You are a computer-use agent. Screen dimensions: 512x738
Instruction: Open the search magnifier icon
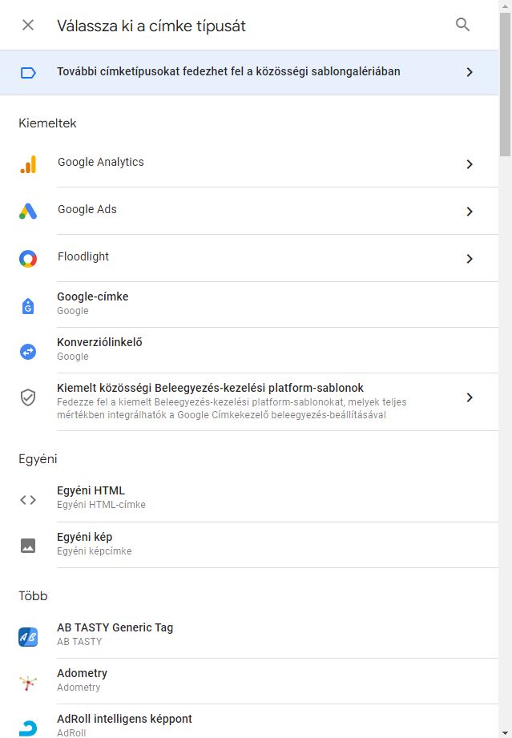click(462, 25)
